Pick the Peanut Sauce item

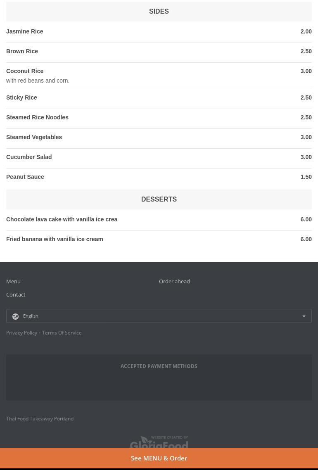pos(25,177)
